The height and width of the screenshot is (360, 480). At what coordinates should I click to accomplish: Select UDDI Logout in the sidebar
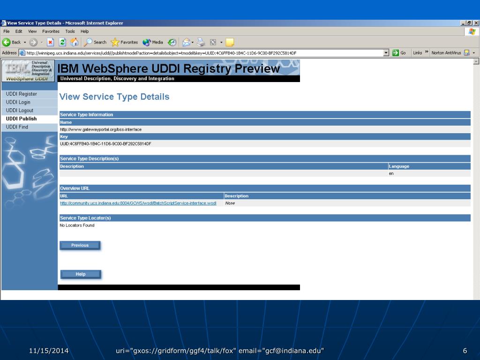coord(20,111)
